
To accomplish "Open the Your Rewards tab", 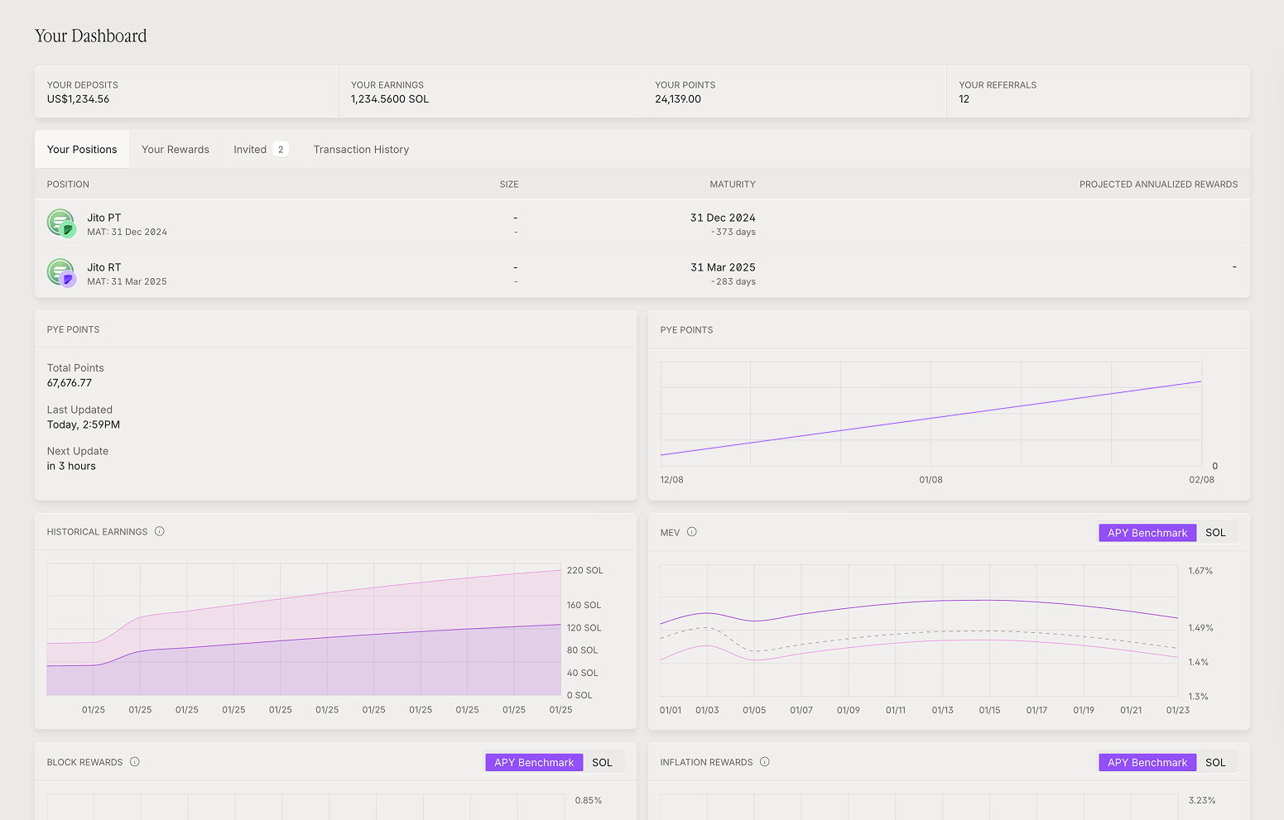I will (x=176, y=150).
